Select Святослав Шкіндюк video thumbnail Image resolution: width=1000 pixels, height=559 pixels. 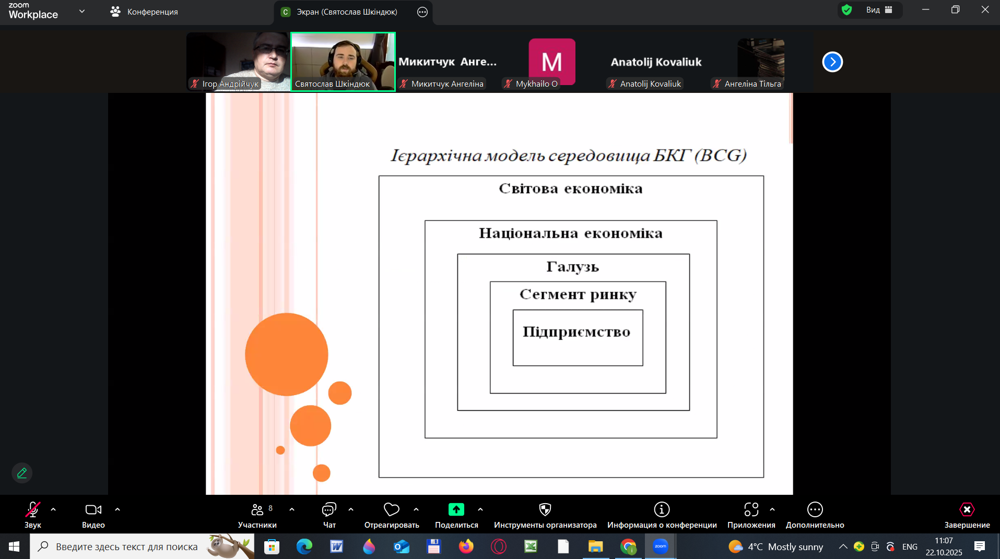[x=343, y=62]
